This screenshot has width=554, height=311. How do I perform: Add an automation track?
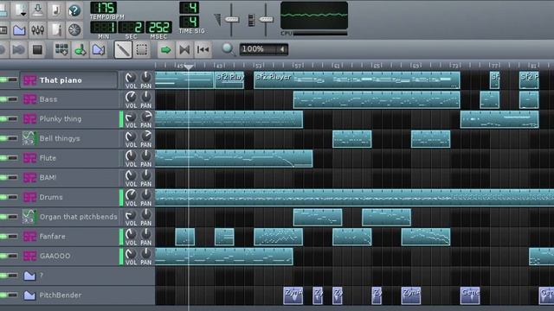point(98,50)
